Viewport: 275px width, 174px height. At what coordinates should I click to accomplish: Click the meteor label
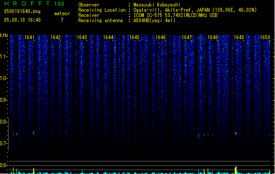62,13
